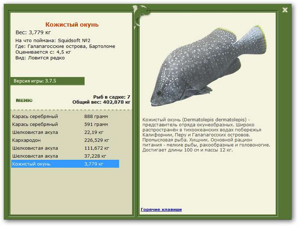Select the 888 грамм Карась серебряный row
Image resolution: width=298 pixels, height=226 pixels.
[65, 117]
